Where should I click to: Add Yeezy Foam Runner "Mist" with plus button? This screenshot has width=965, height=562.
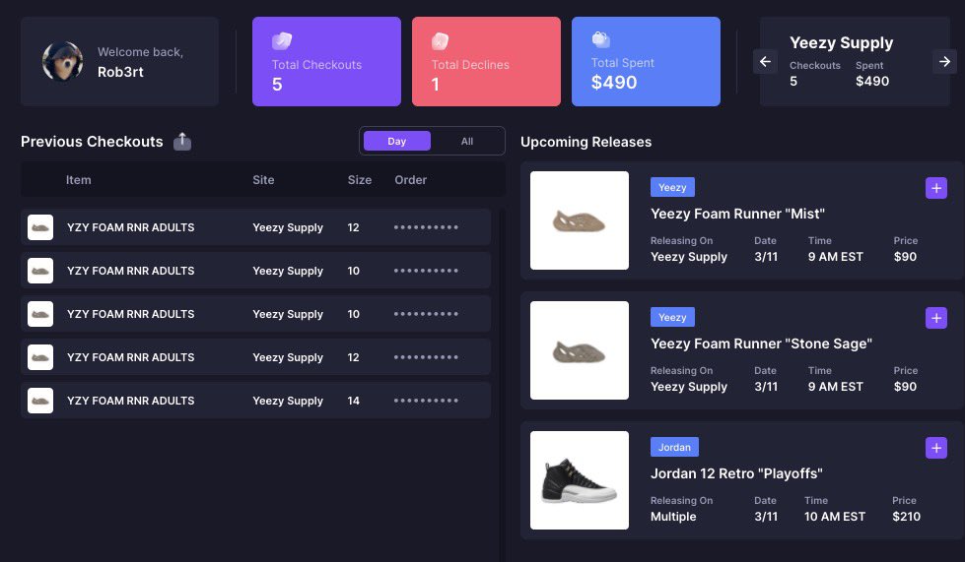[x=936, y=188]
